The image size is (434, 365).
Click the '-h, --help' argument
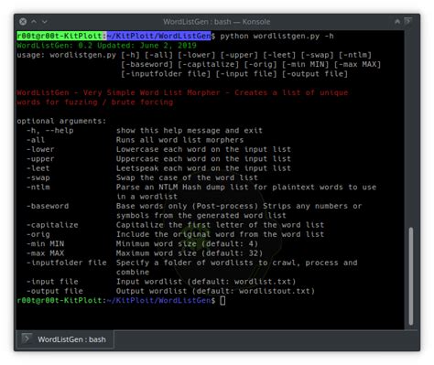click(49, 131)
